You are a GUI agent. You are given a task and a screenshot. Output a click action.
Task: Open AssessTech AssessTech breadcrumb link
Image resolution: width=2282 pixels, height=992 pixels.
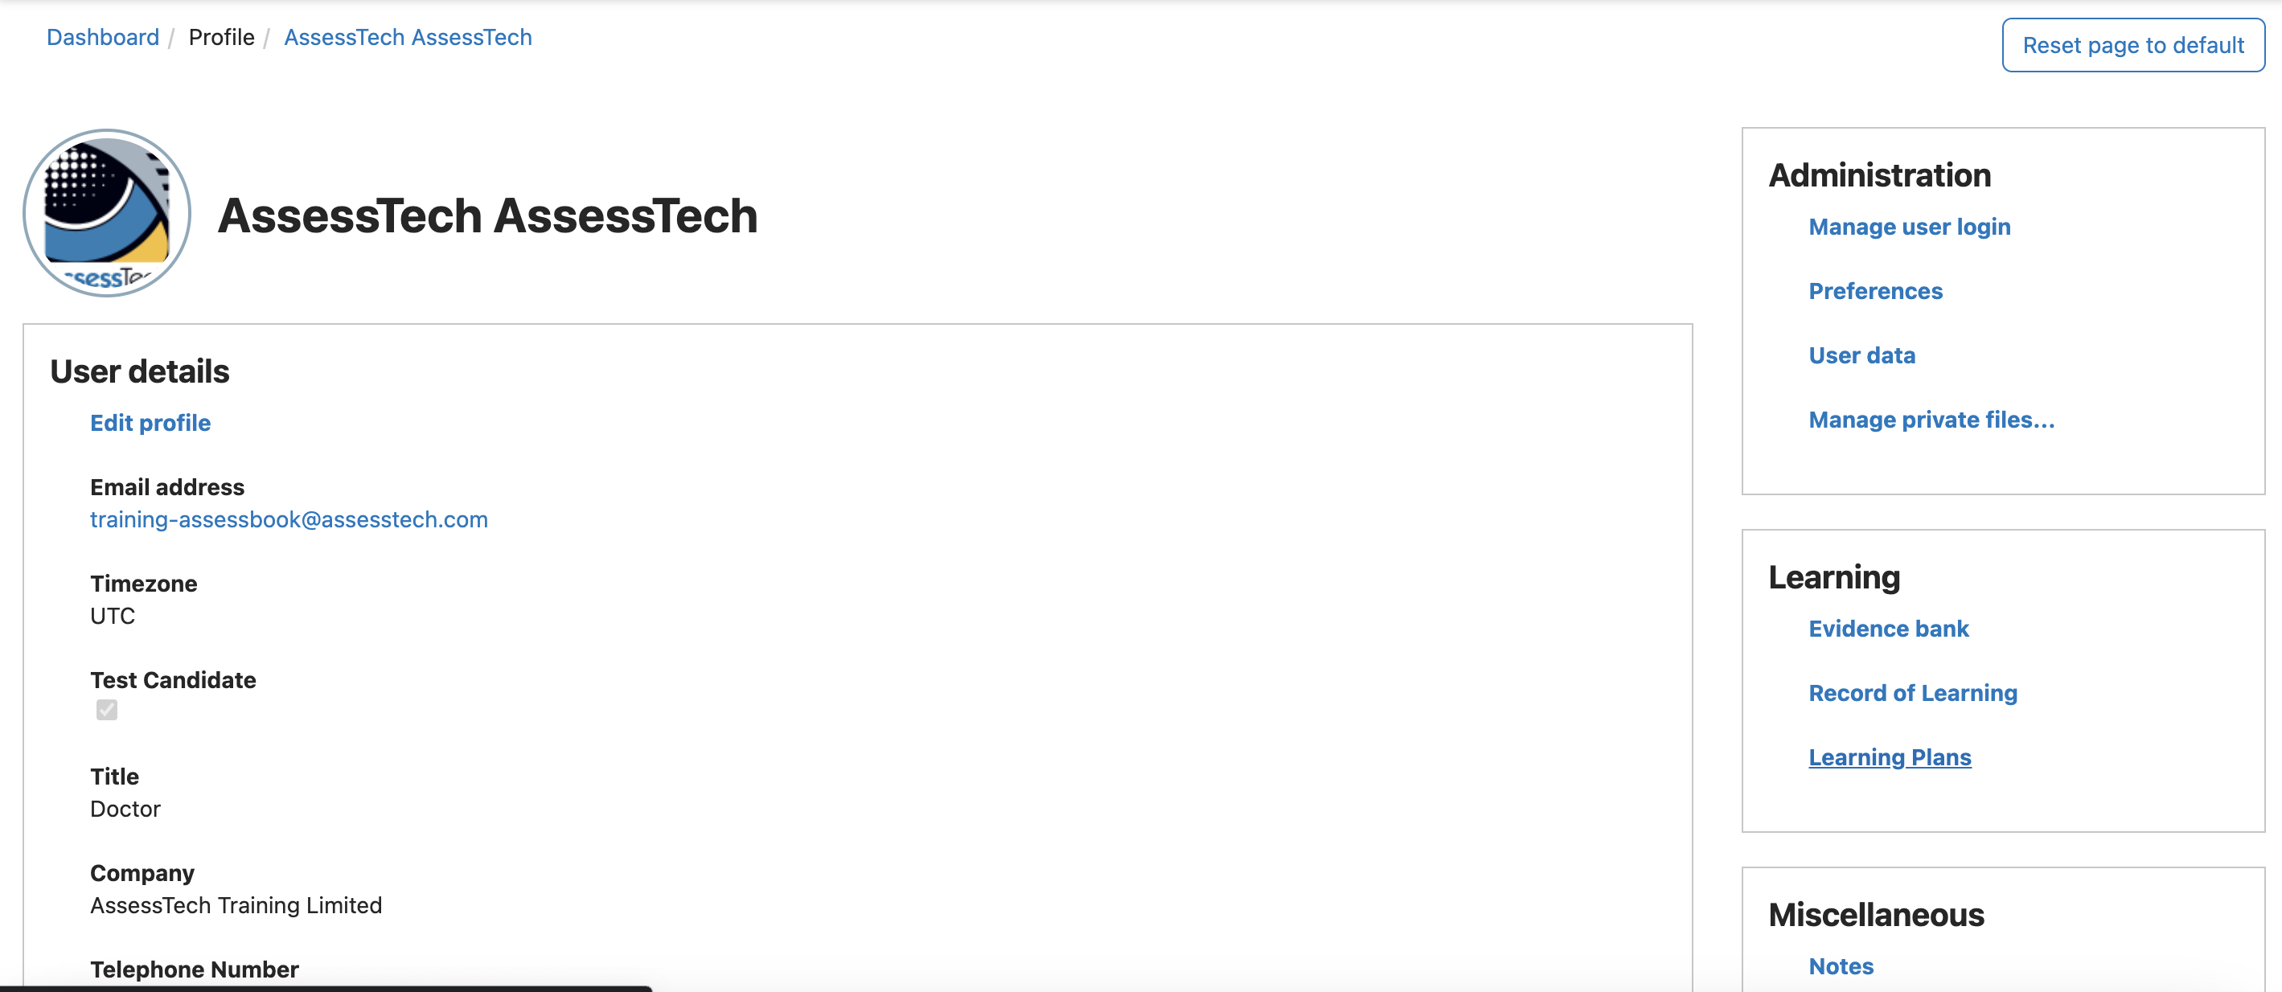click(408, 37)
